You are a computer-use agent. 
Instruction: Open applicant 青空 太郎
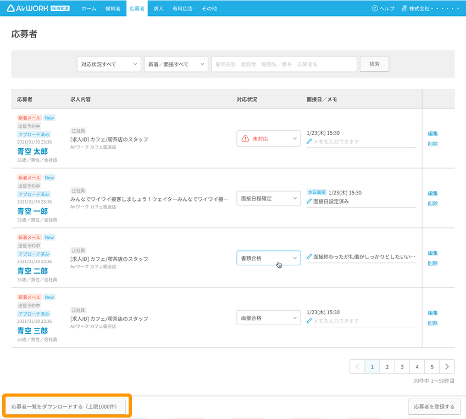click(x=32, y=152)
